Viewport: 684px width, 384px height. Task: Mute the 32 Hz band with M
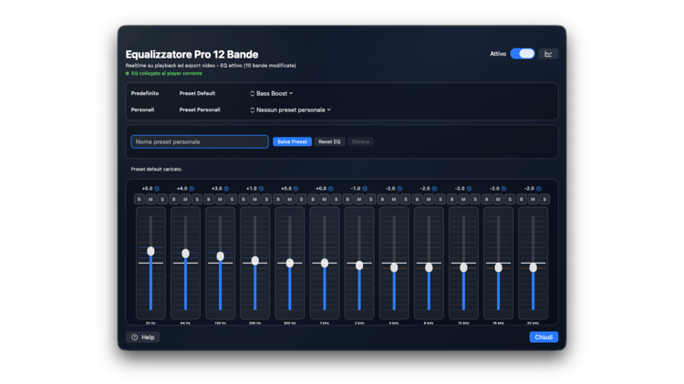pyautogui.click(x=150, y=199)
